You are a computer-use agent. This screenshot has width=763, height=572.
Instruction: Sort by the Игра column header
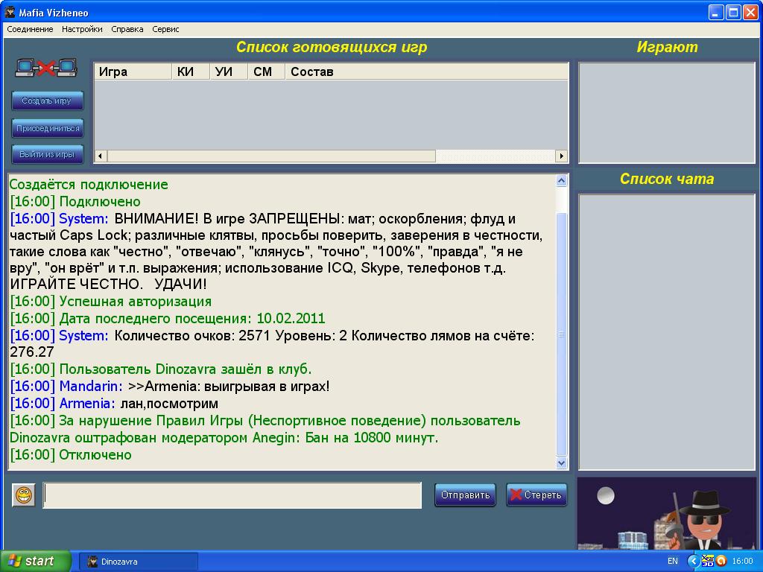click(133, 71)
